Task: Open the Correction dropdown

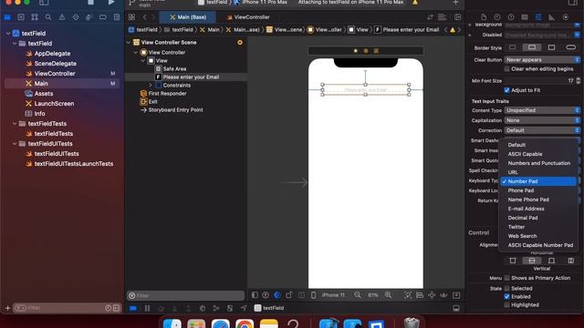Action: (x=542, y=130)
